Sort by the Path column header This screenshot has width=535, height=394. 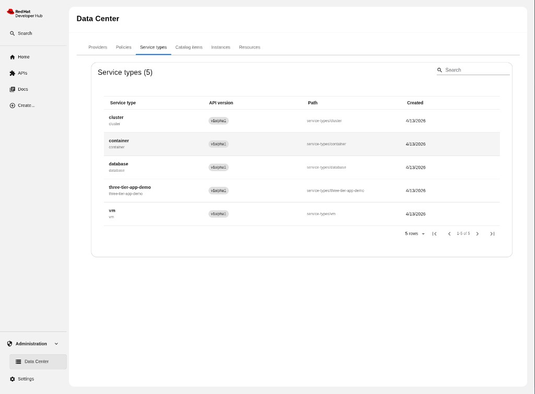coord(312,103)
